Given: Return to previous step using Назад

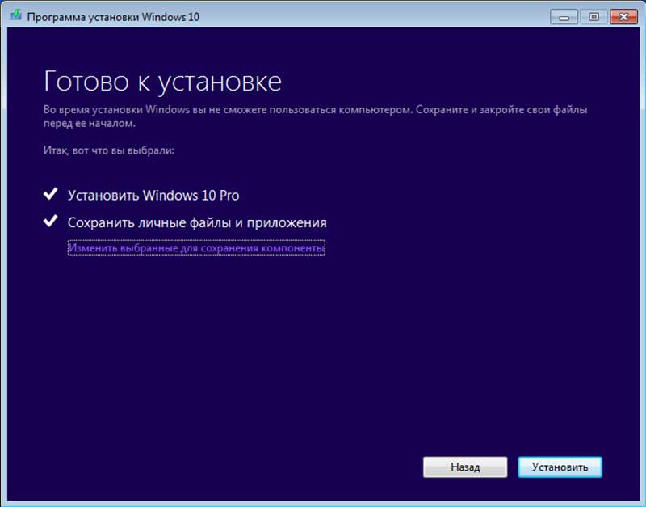Looking at the screenshot, I should (464, 467).
